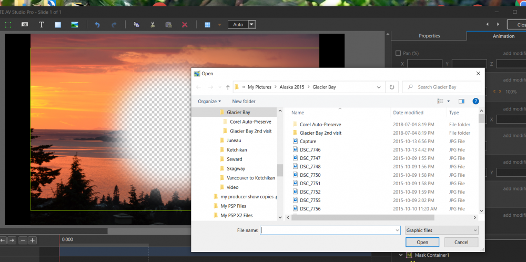The image size is (526, 262).
Task: Open the Auto zoom dropdown
Action: click(x=251, y=25)
